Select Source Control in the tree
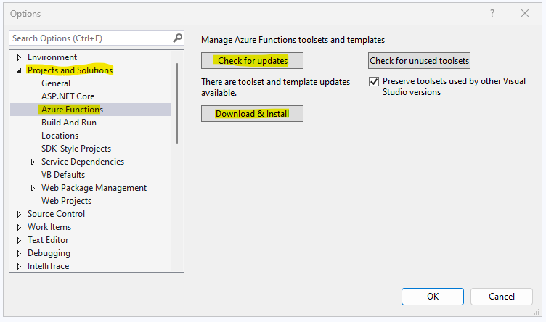Screen dimensions: 546x322 point(56,214)
